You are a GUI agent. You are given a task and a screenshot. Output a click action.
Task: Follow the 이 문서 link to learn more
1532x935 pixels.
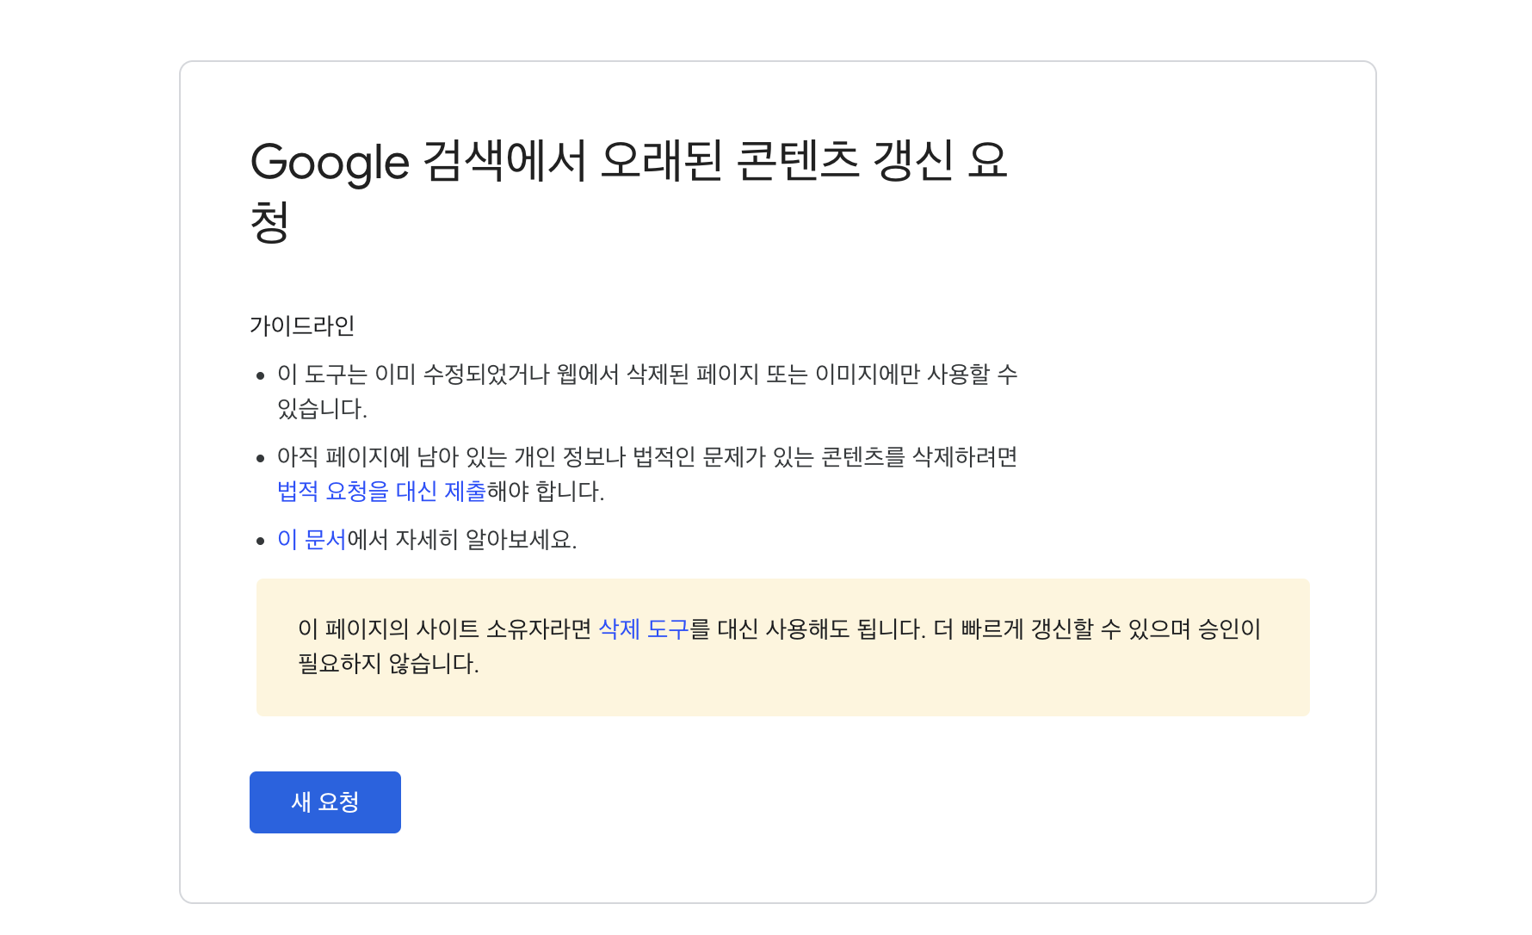(310, 539)
